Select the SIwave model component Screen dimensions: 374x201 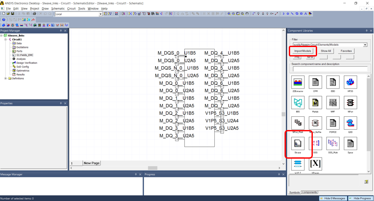point(298,144)
